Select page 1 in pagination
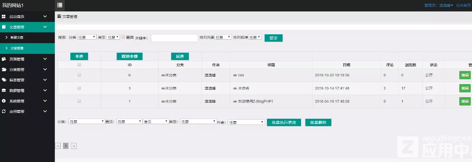This screenshot has height=162, width=472. pos(66,146)
